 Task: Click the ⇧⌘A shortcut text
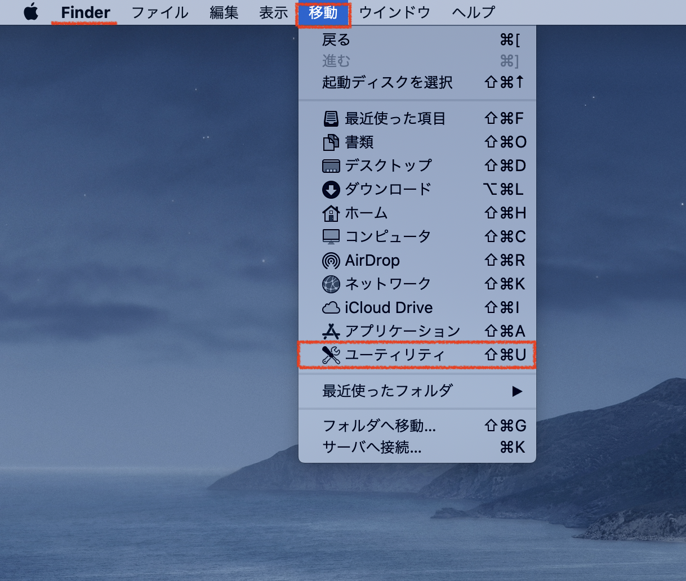point(505,332)
